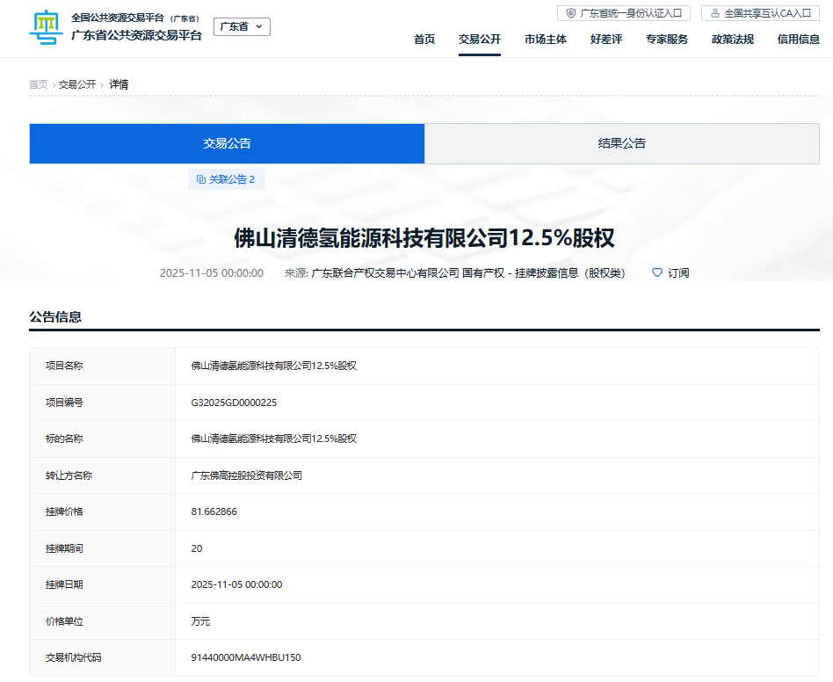Open the 市场主体 navigation menu
Image resolution: width=833 pixels, height=682 pixels.
(x=546, y=40)
